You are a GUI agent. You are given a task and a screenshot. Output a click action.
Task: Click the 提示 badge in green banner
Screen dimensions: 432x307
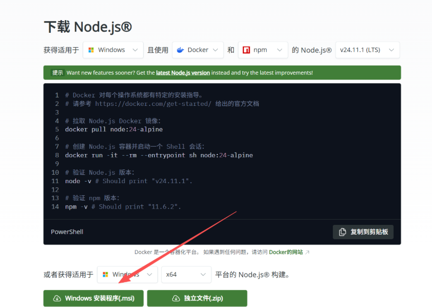pos(58,73)
